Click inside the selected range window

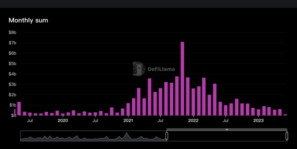coord(227,136)
